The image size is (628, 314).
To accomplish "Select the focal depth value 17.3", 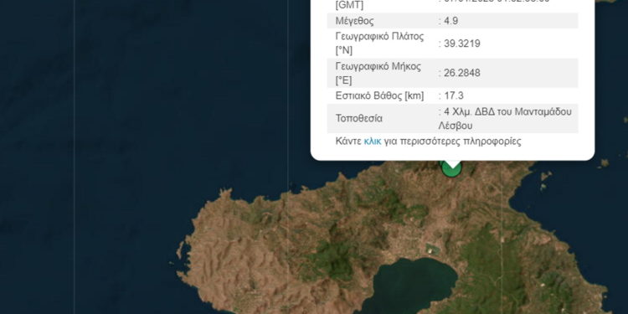I will (453, 95).
